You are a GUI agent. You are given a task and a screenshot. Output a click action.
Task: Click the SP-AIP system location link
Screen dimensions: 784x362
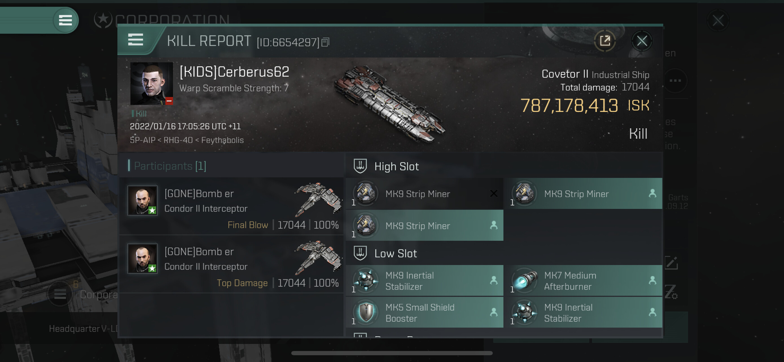(x=143, y=140)
